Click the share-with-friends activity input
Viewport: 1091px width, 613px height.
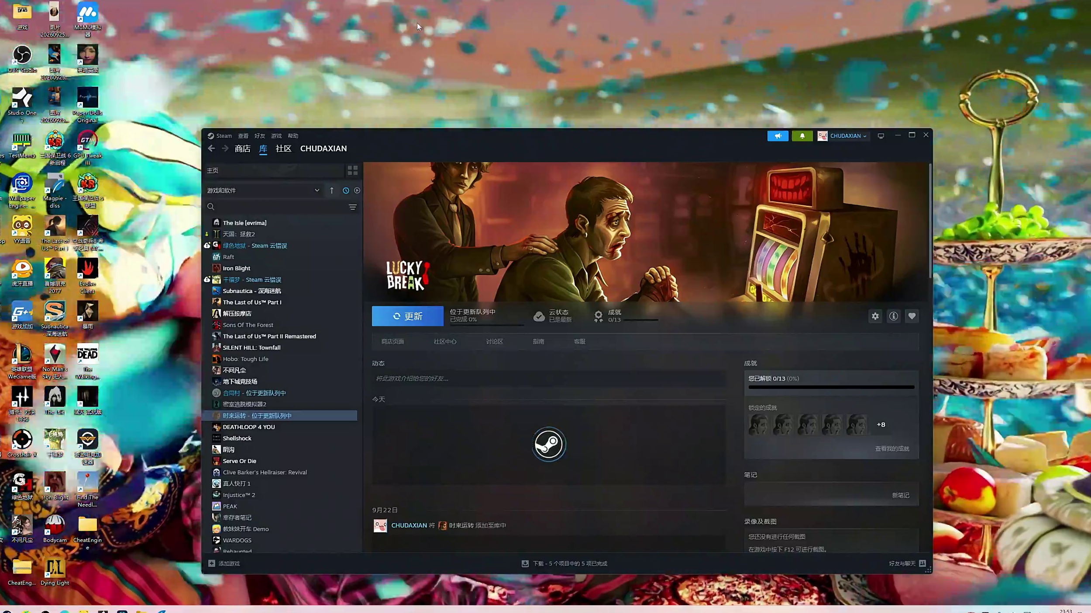tap(549, 379)
